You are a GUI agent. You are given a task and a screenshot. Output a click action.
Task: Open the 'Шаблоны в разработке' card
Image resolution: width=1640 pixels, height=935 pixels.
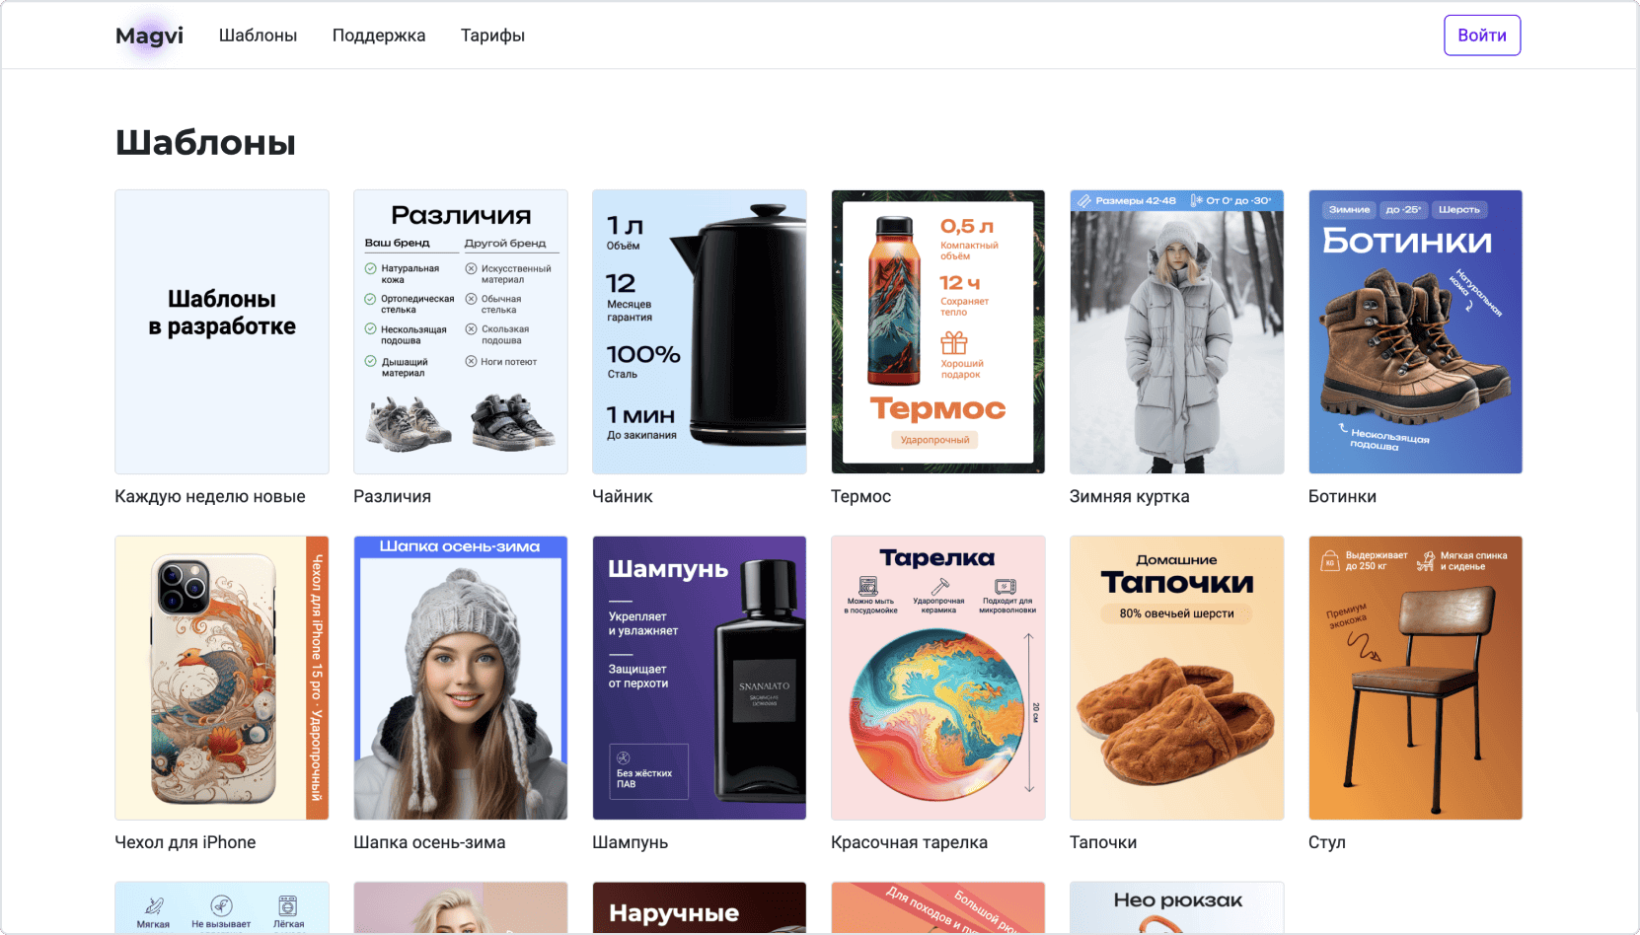222,332
